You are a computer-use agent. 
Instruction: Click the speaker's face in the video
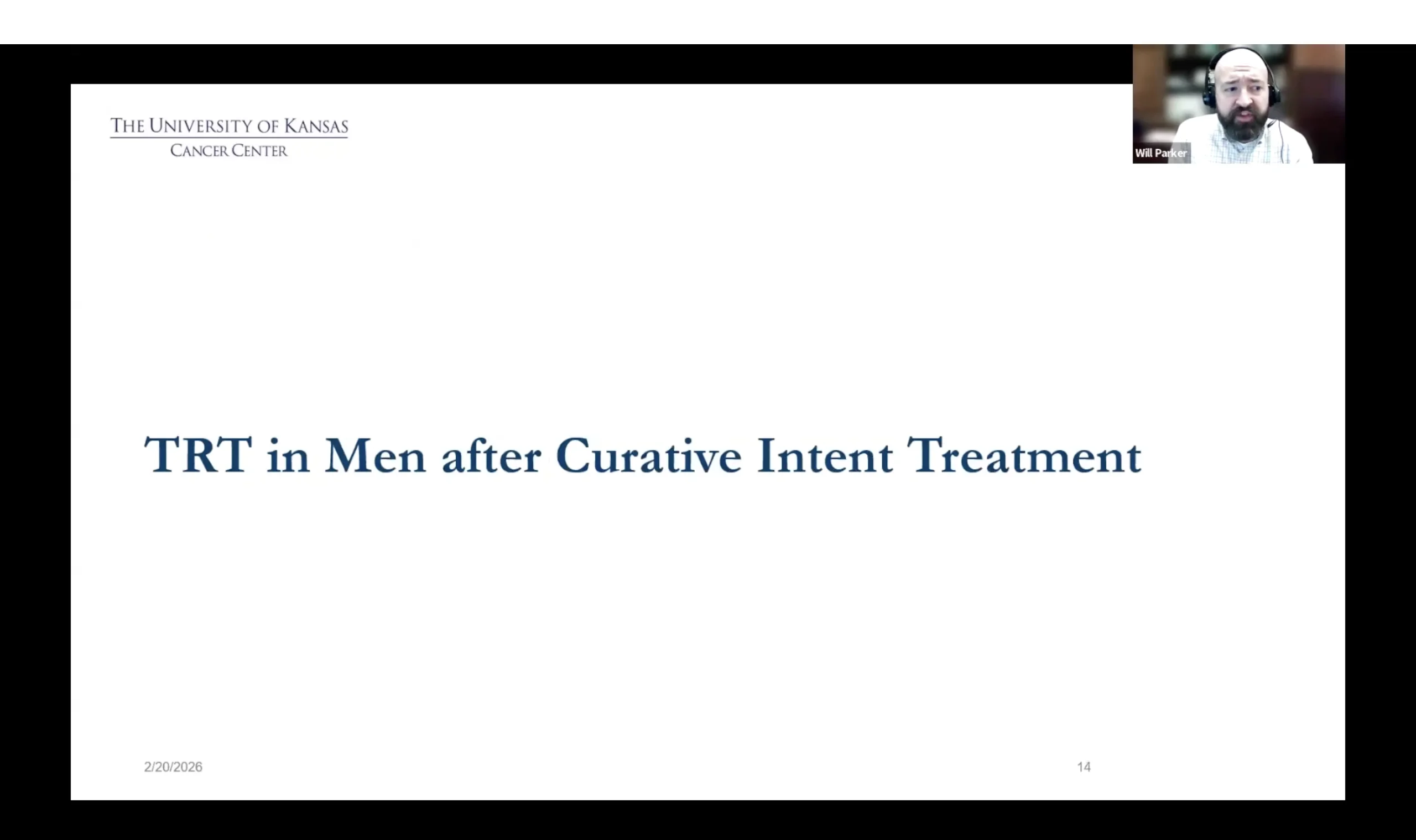1242,99
